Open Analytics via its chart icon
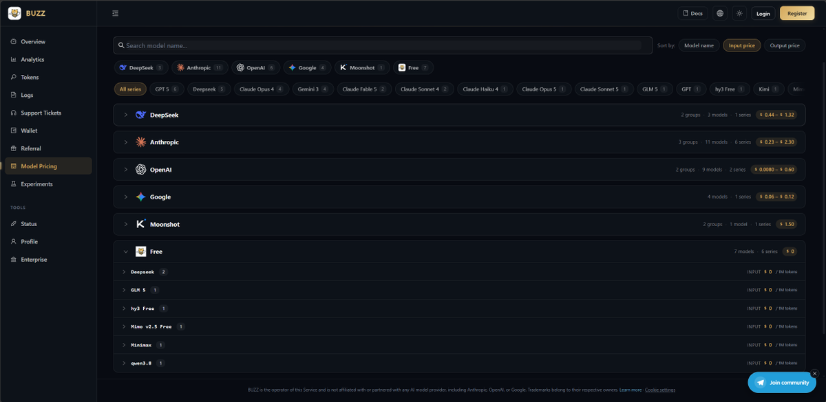Screen dimensions: 826x402 tap(14, 60)
